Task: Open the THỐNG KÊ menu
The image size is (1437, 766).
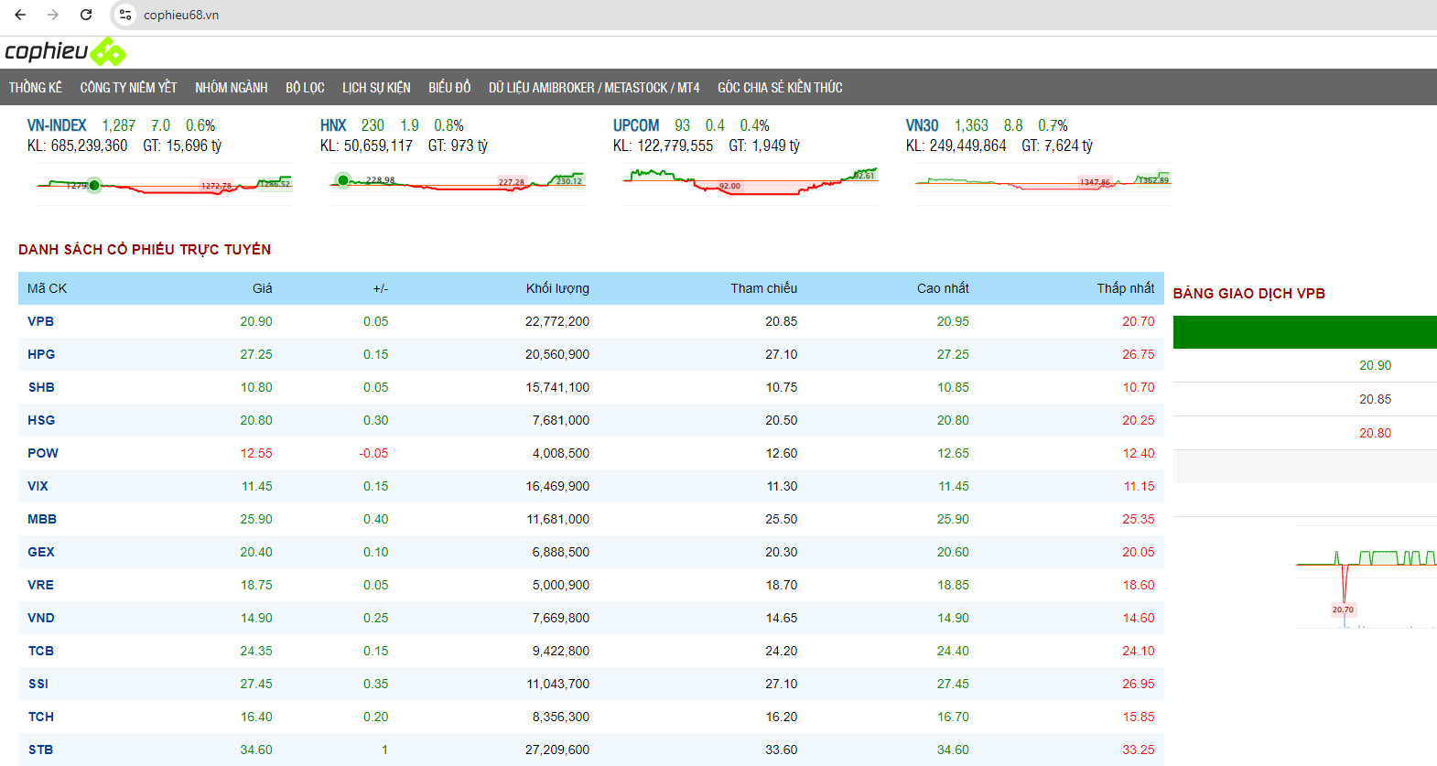Action: click(36, 88)
